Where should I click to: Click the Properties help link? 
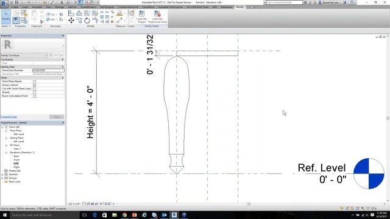click(x=9, y=117)
